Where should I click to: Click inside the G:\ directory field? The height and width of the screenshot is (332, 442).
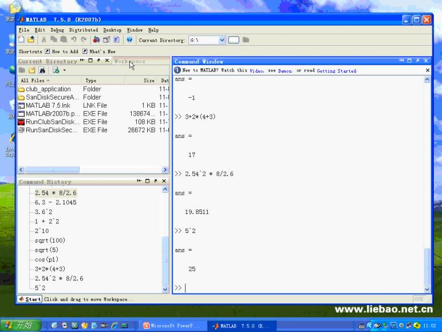(204, 40)
